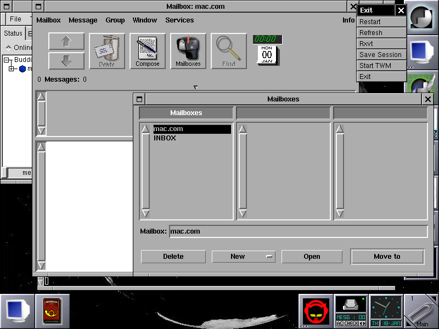
Task: Click the Find magnifier icon
Action: tap(228, 51)
